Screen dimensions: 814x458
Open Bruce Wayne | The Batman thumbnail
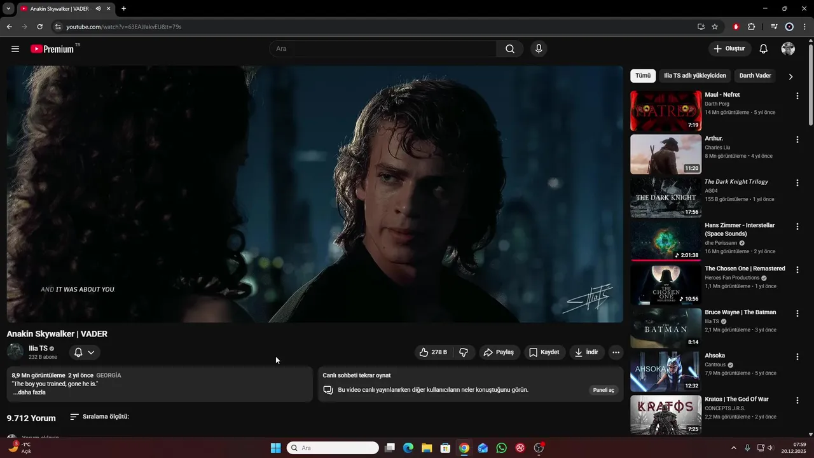click(666, 328)
